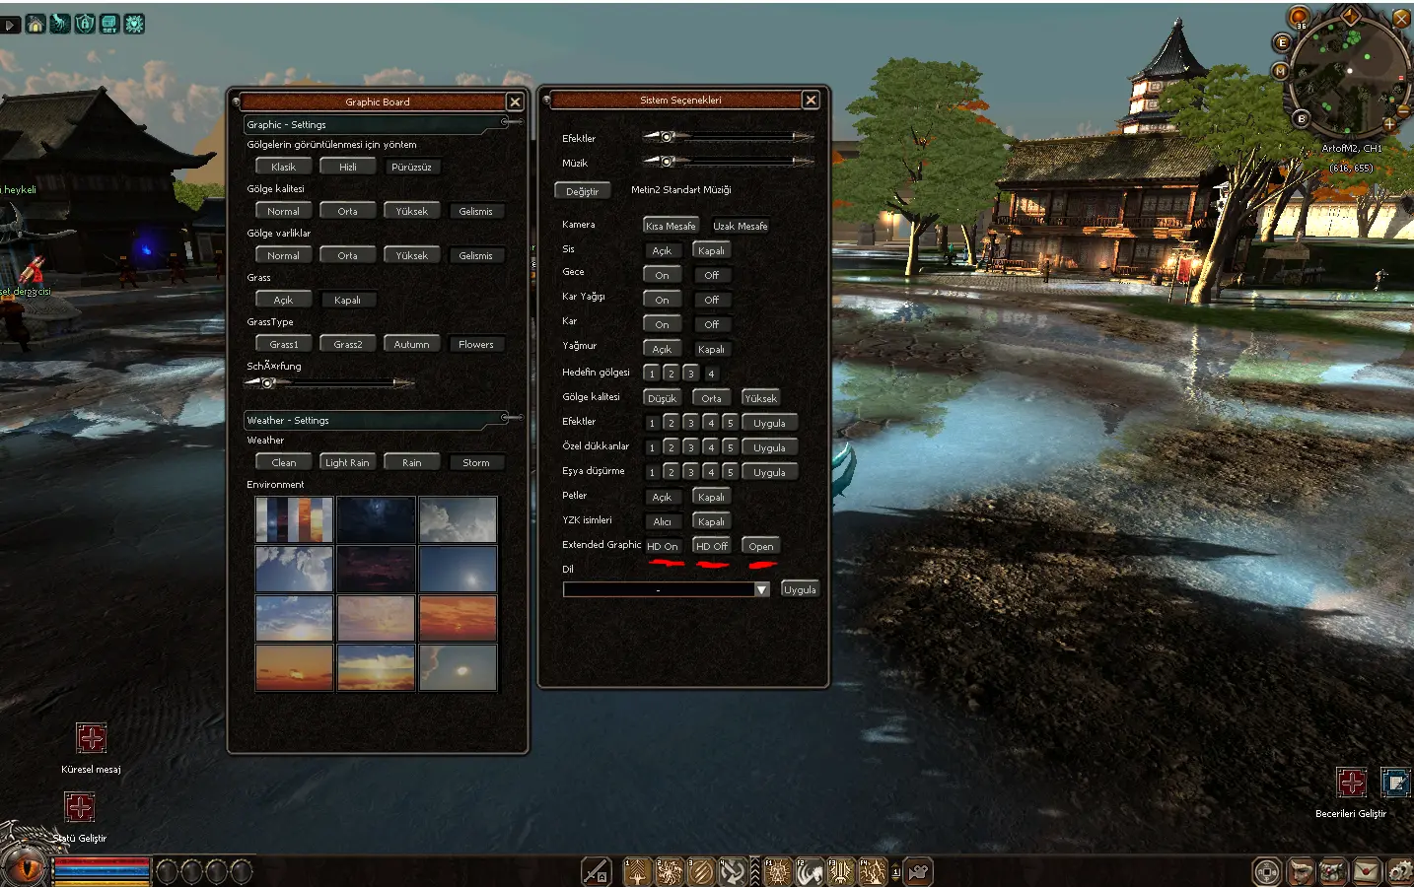This screenshot has width=1414, height=887.
Task: Set Kar Yağışı to Off
Action: 711,300
